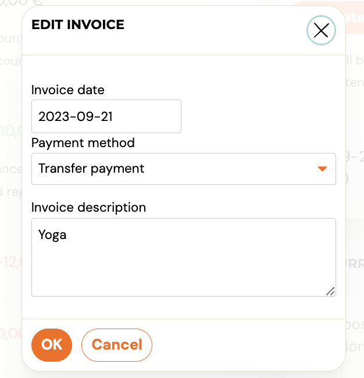Click the EDIT INVOICE dialog title
Image resolution: width=364 pixels, height=378 pixels.
78,24
